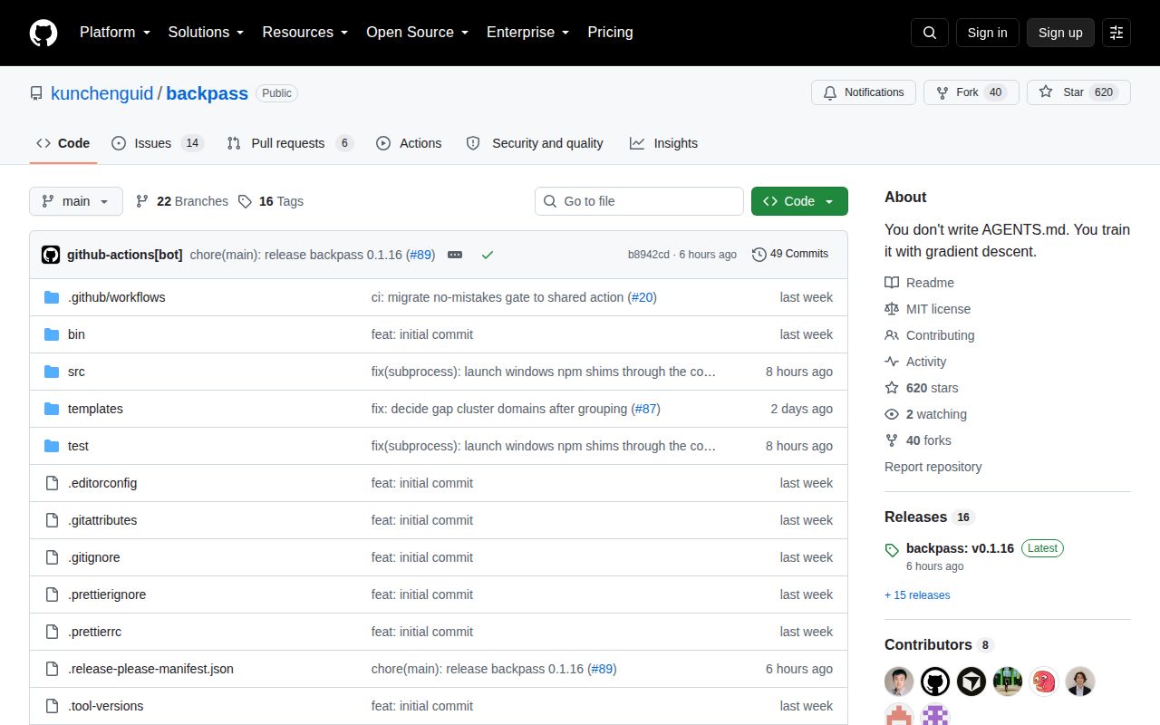View the 620 stars link
The width and height of the screenshot is (1160, 725).
[x=922, y=388]
